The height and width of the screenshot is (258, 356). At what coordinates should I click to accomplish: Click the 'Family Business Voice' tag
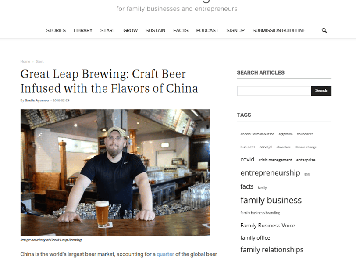[x=268, y=226]
